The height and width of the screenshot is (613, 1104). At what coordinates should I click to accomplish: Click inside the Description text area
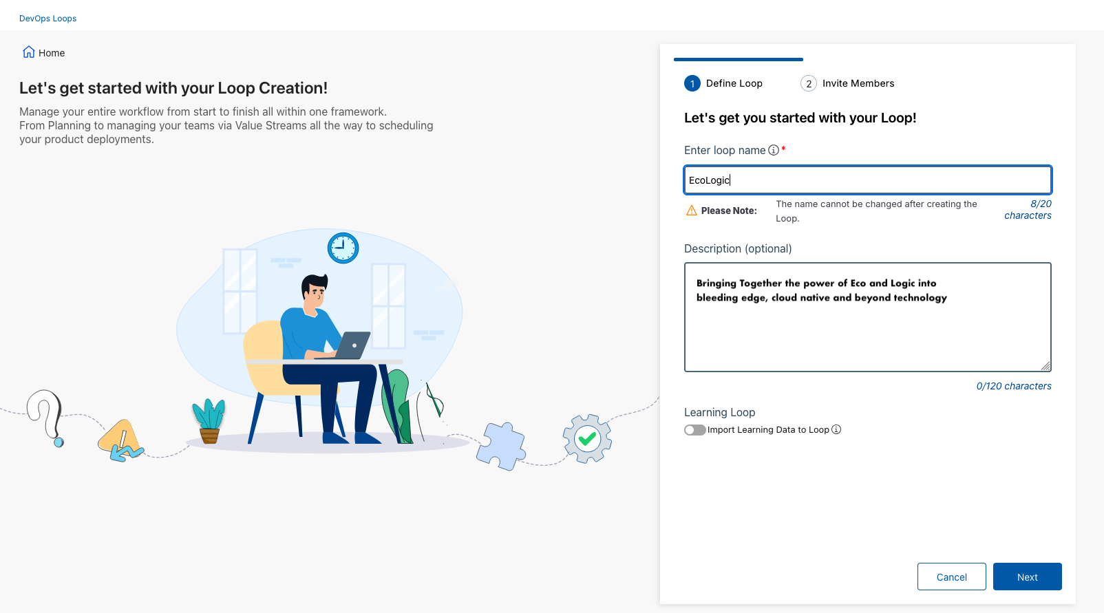[x=867, y=330]
